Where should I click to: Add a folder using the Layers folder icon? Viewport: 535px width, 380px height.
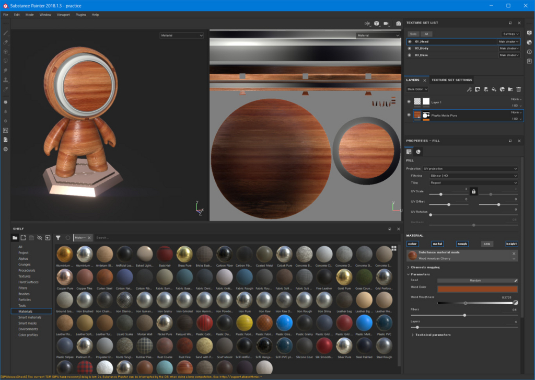pyautogui.click(x=510, y=89)
